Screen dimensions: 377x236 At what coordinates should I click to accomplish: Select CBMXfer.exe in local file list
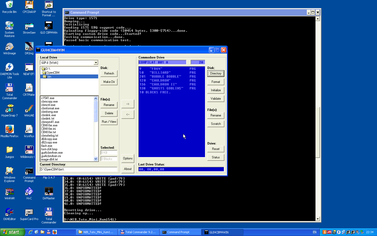49,125
